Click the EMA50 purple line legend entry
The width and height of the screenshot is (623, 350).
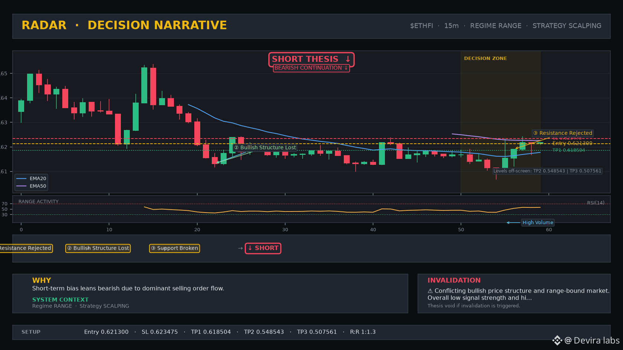coord(31,186)
